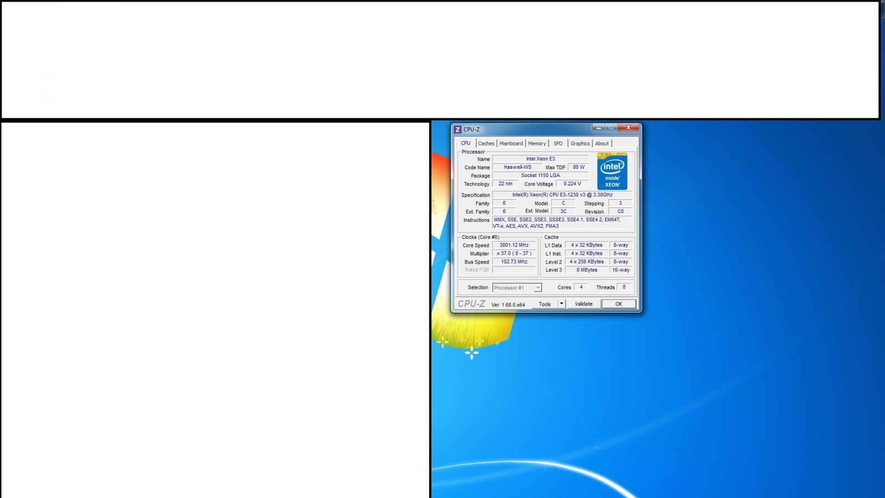Click the Ext. Family value '6'
This screenshot has width=885, height=498.
coord(504,211)
